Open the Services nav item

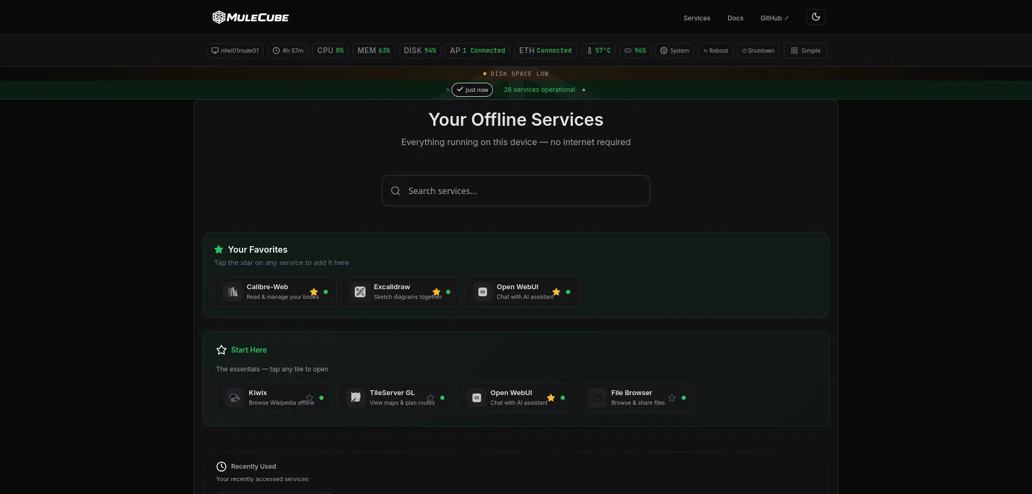pyautogui.click(x=697, y=18)
